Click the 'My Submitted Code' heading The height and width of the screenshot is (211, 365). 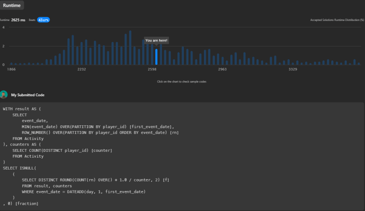click(28, 95)
